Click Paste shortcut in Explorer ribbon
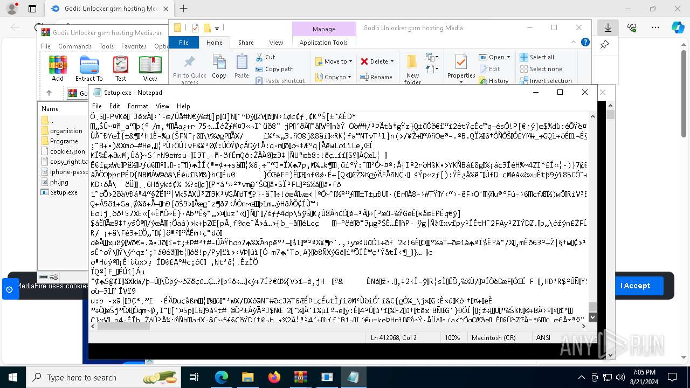The width and height of the screenshot is (690, 388). tap(280, 81)
